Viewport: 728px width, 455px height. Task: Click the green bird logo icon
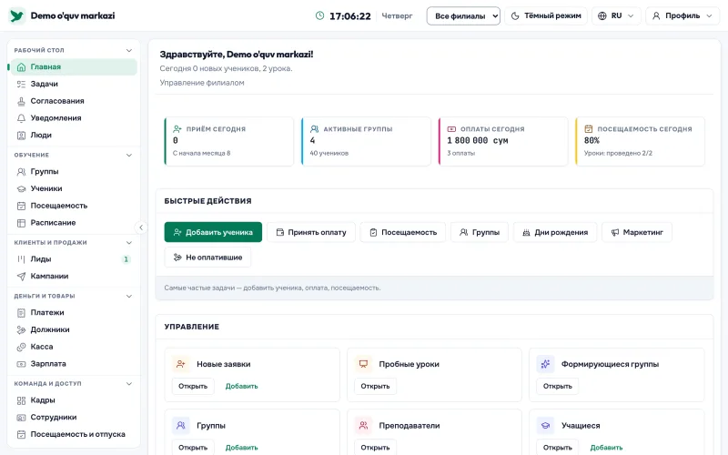tap(16, 15)
